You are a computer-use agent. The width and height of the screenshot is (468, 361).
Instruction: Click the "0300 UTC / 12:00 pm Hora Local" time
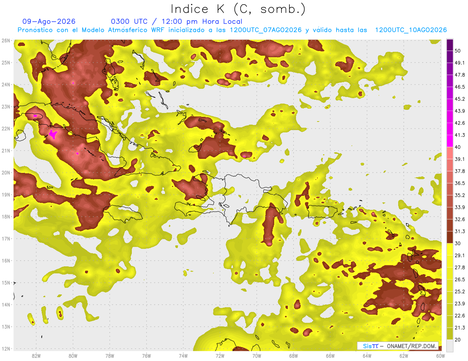(177, 21)
